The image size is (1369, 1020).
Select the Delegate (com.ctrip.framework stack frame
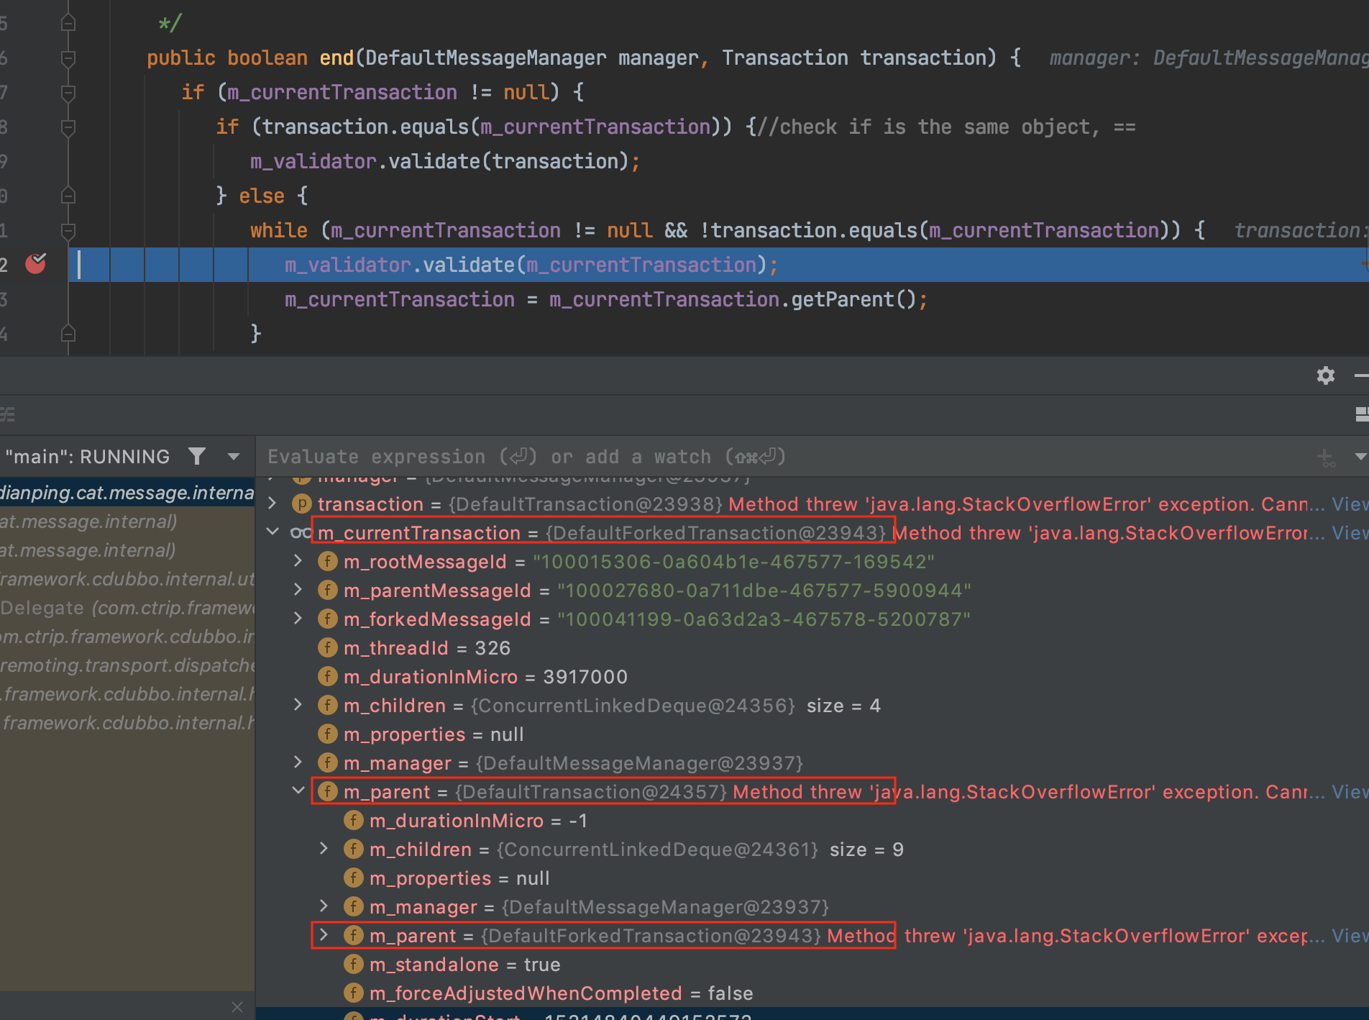point(127,607)
